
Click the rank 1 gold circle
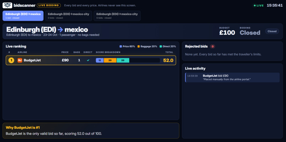[11, 60]
